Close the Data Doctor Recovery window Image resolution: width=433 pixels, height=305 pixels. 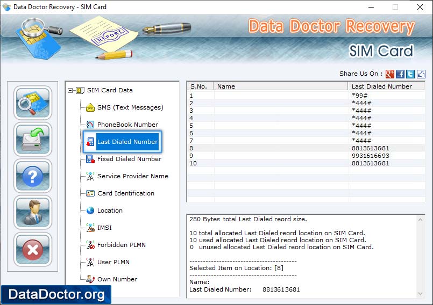[x=420, y=7]
